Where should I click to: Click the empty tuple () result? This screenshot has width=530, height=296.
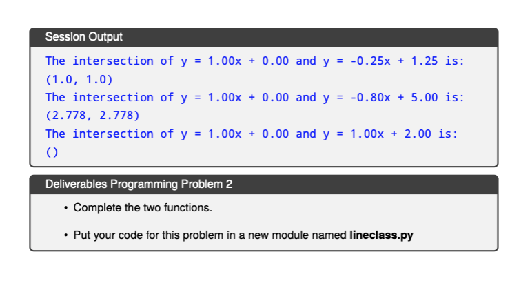point(52,152)
